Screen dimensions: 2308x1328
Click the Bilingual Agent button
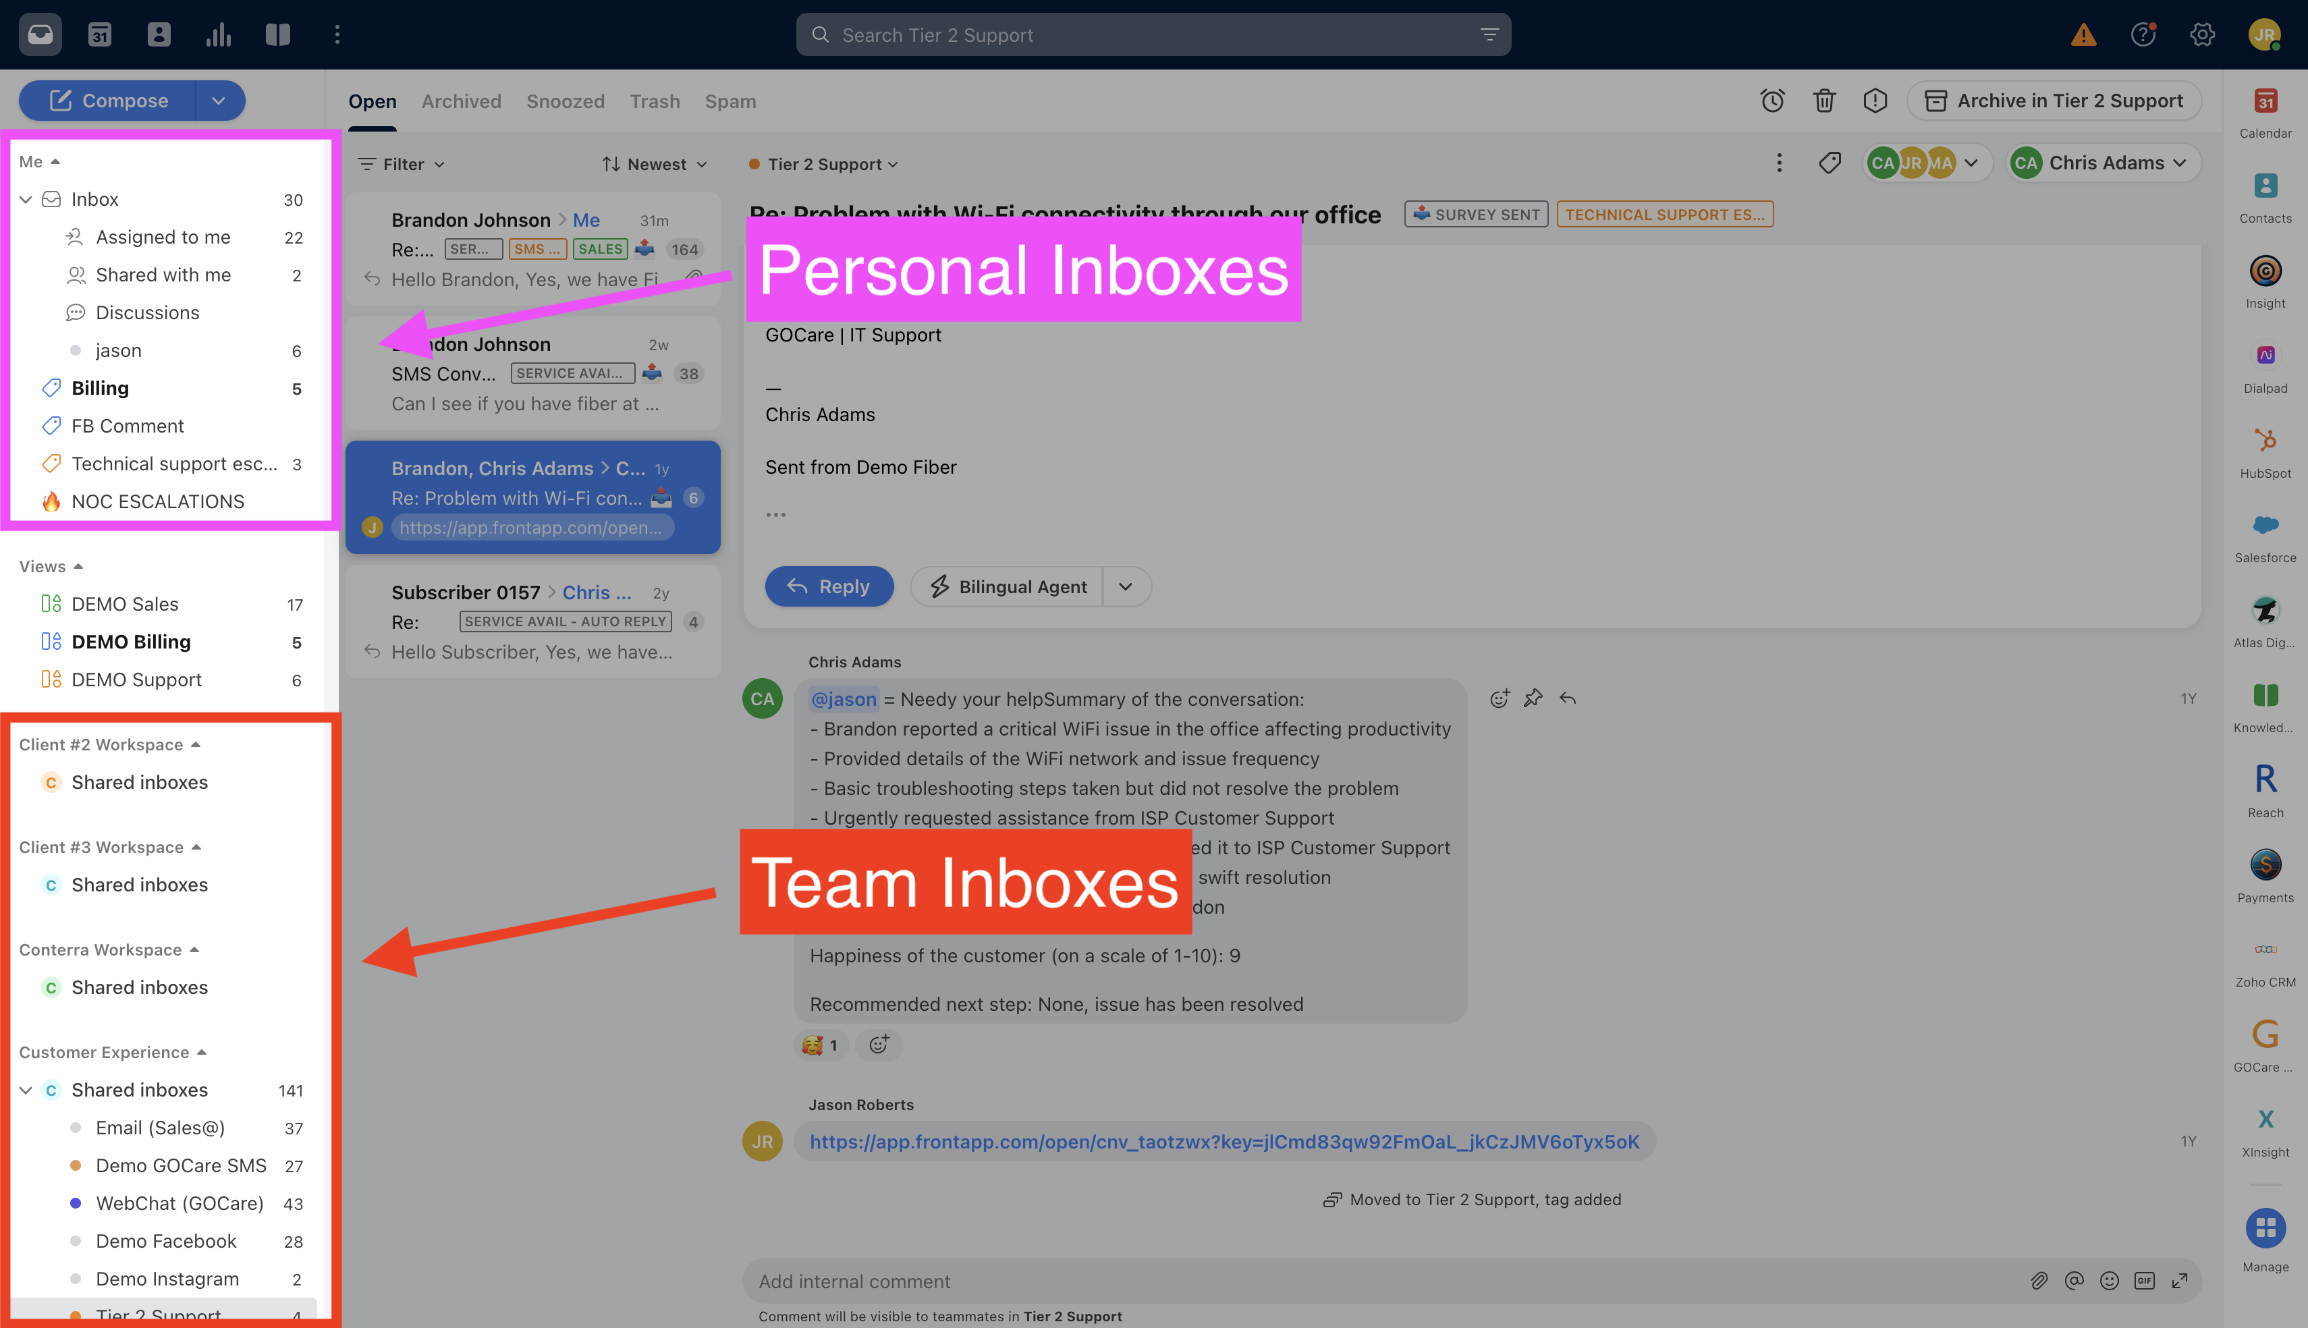(1007, 586)
